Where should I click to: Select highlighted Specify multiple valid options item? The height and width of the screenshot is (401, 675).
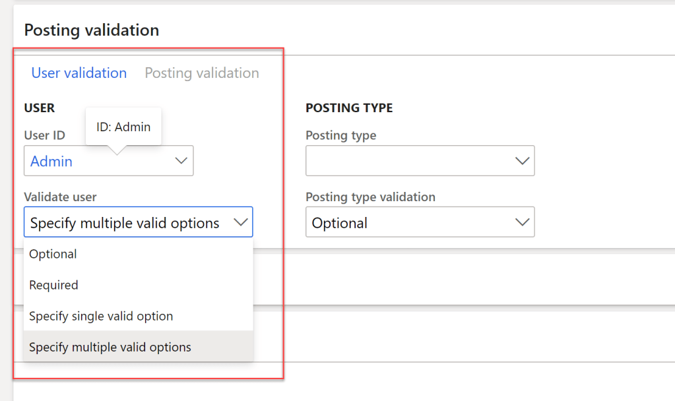click(110, 347)
